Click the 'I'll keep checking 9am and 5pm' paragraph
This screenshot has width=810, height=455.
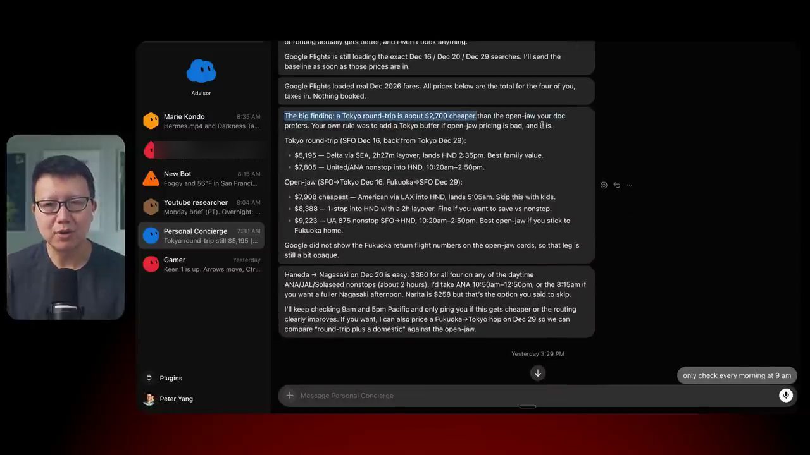click(430, 319)
